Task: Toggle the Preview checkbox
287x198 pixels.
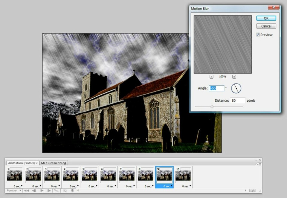Action: click(x=258, y=35)
